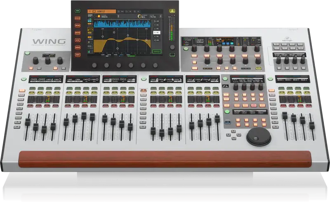The width and height of the screenshot is (330, 202).
Task: Tap the green round button left of CH01 display
Action: tap(24, 79)
